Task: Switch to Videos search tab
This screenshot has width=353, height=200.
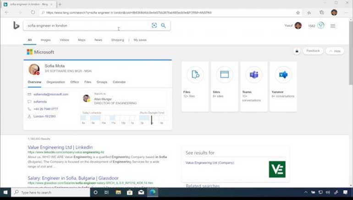Action: (x=64, y=40)
